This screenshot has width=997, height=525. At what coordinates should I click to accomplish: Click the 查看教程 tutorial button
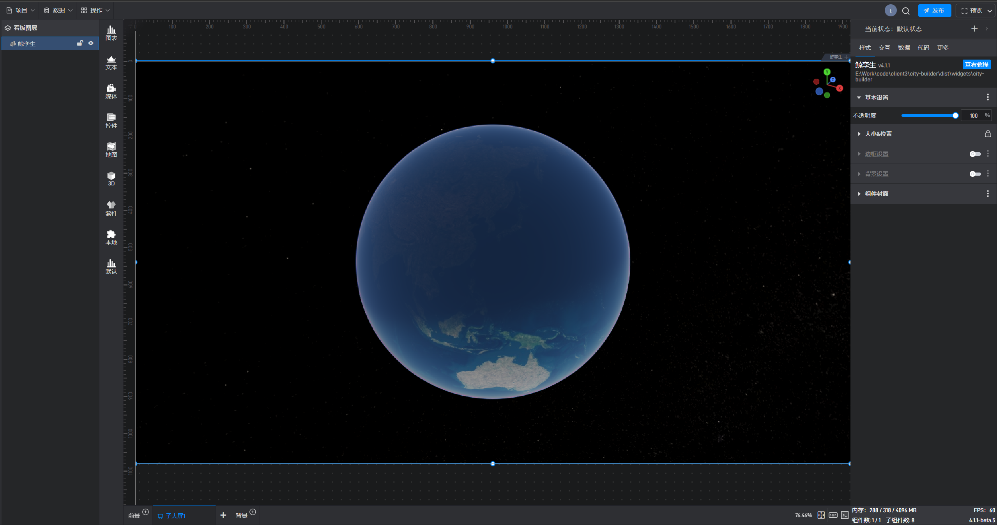976,64
